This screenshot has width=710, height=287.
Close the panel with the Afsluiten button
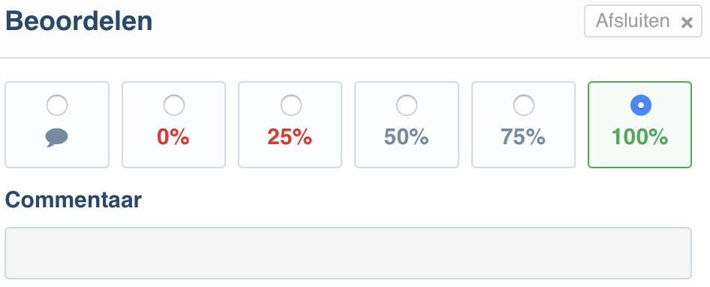[x=643, y=21]
